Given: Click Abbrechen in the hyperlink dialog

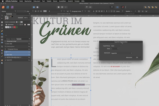Looking at the screenshot, I should coord(129,58).
